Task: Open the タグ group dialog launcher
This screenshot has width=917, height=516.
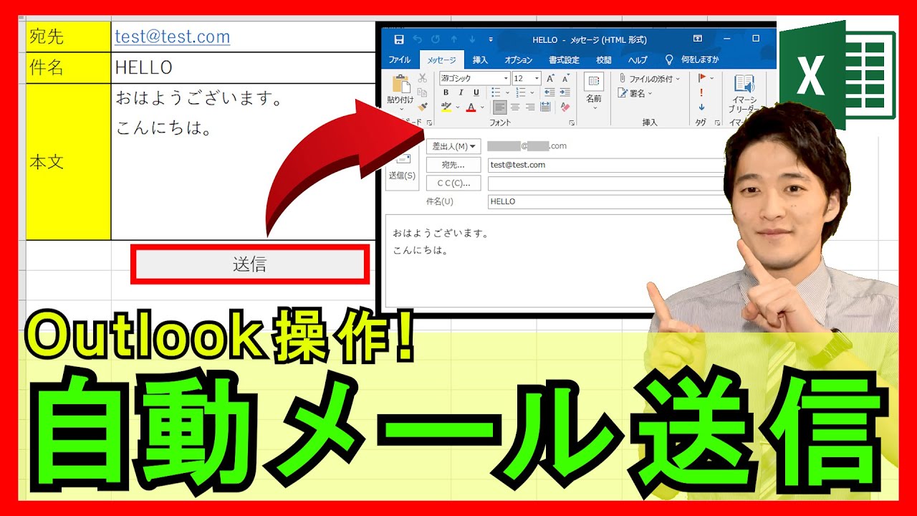Action: click(x=716, y=123)
